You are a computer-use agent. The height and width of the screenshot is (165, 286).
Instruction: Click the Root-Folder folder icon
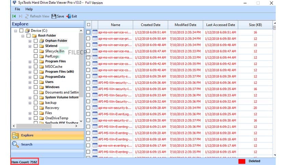(x=34, y=35)
